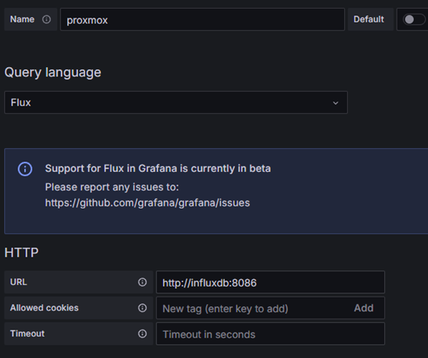Click the URL field with http://influxdb:8086
This screenshot has height=358, width=428.
coord(270,282)
